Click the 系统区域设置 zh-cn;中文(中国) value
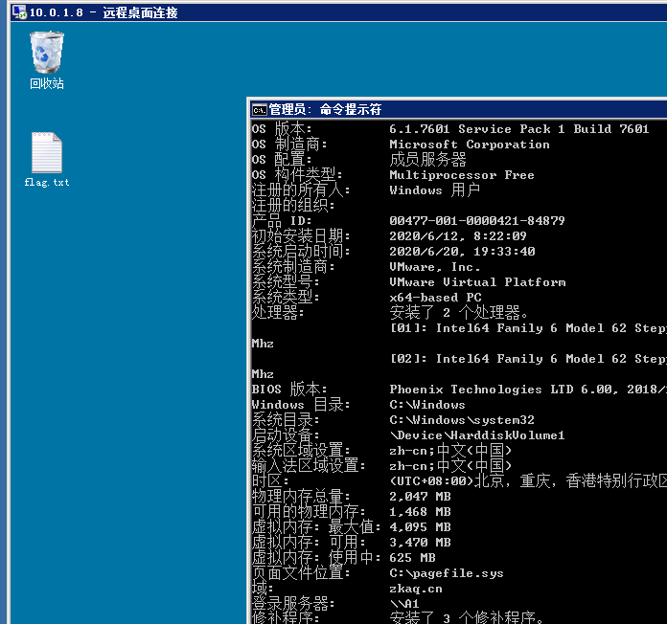The width and height of the screenshot is (667, 624). coord(450,450)
